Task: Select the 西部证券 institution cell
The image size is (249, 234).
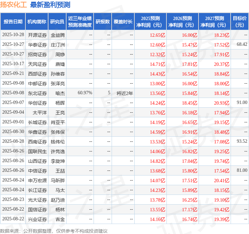Action: tap(37, 74)
